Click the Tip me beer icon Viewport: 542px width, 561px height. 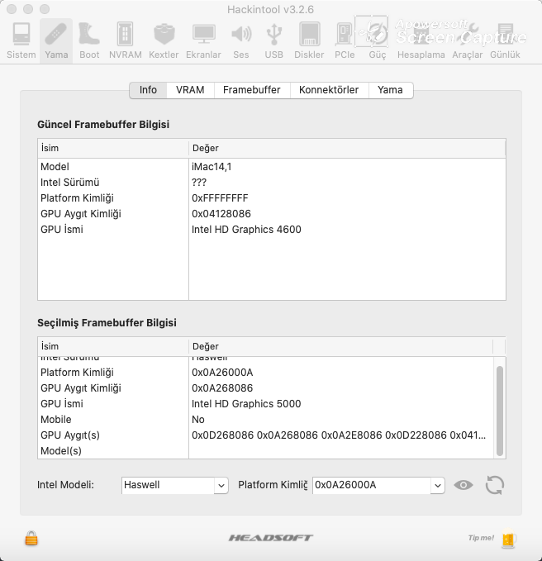509,538
